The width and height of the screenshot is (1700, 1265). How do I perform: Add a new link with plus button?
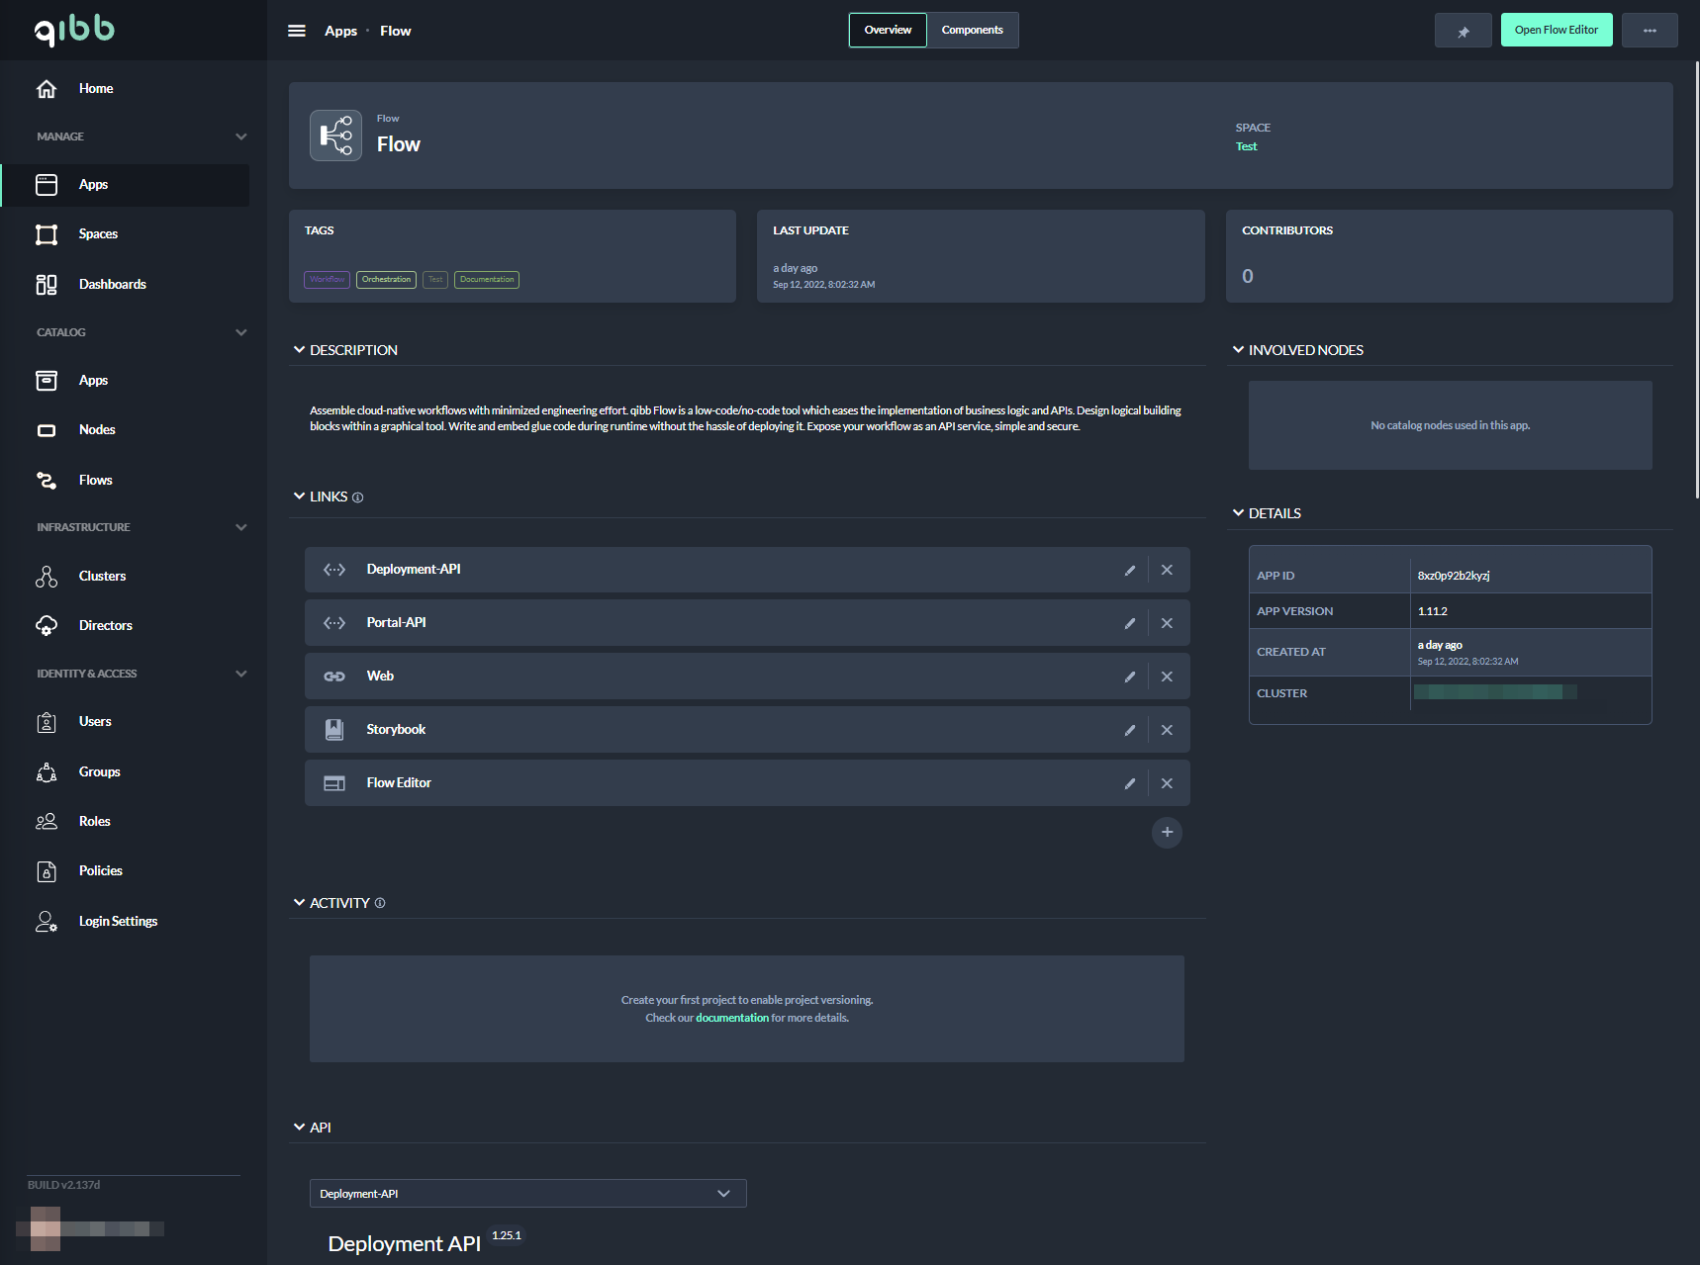(1167, 833)
